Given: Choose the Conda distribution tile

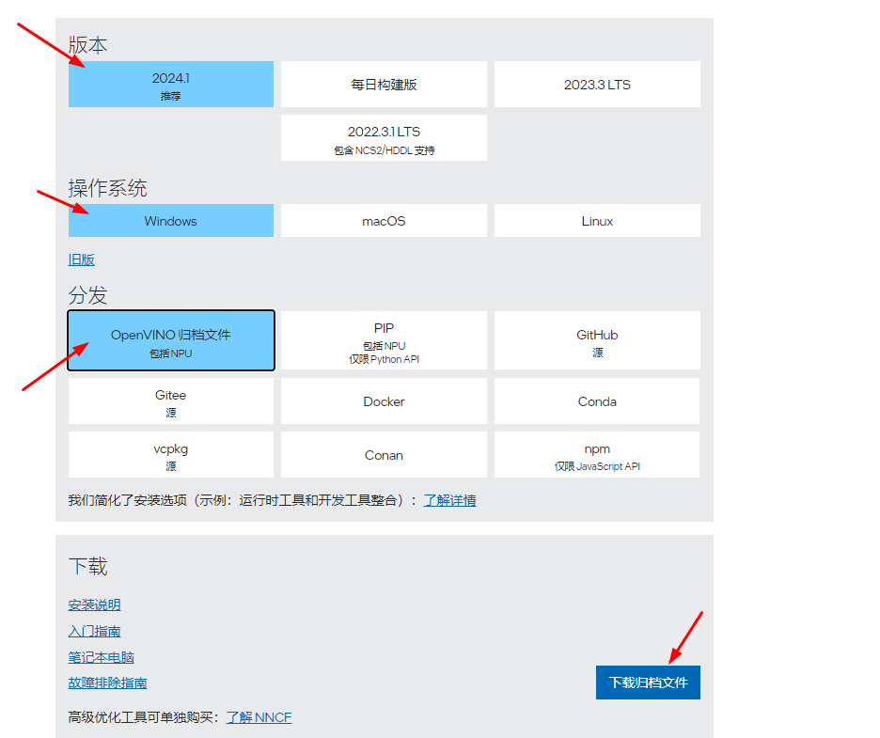Looking at the screenshot, I should [x=597, y=401].
